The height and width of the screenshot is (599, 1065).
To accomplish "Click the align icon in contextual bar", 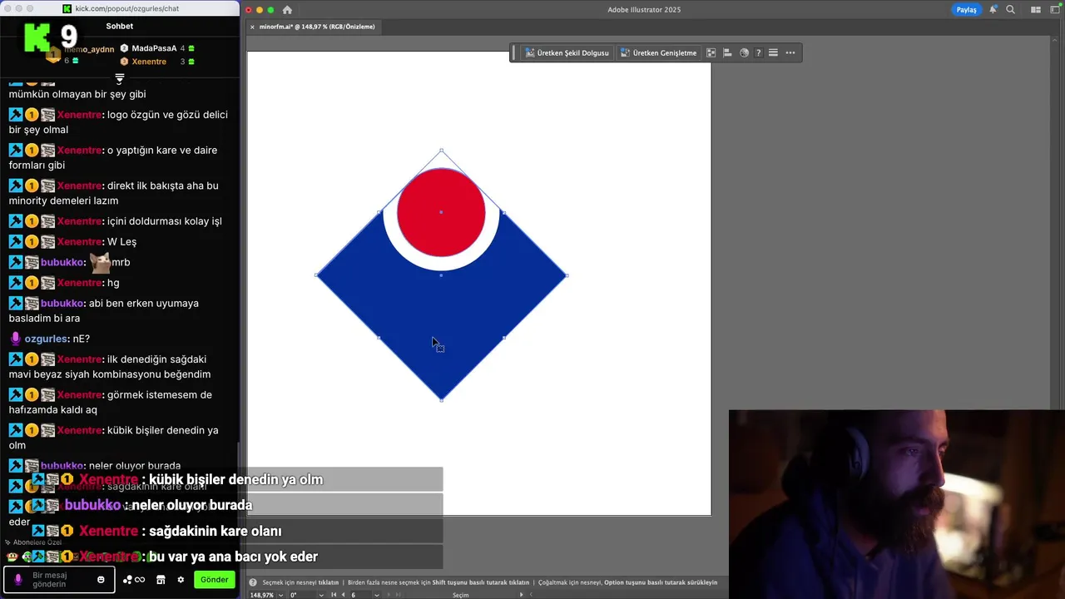I will coord(727,53).
